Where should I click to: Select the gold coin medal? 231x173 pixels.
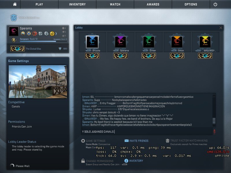click(x=52, y=34)
